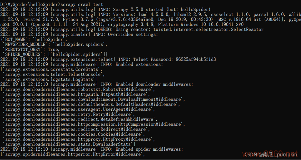Click the D:\MySpider\helloSpider prompt path

tap(30, 4)
